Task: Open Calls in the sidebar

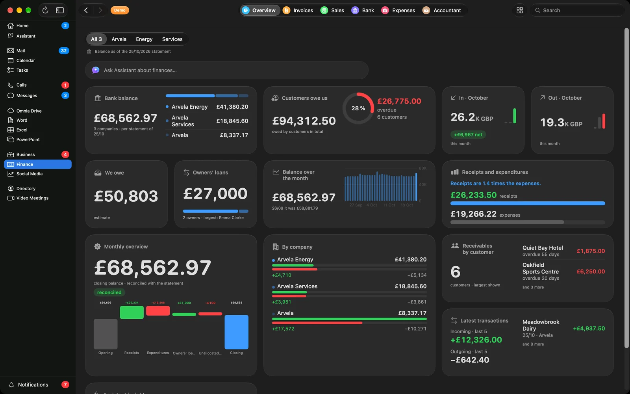Action: tap(38, 85)
